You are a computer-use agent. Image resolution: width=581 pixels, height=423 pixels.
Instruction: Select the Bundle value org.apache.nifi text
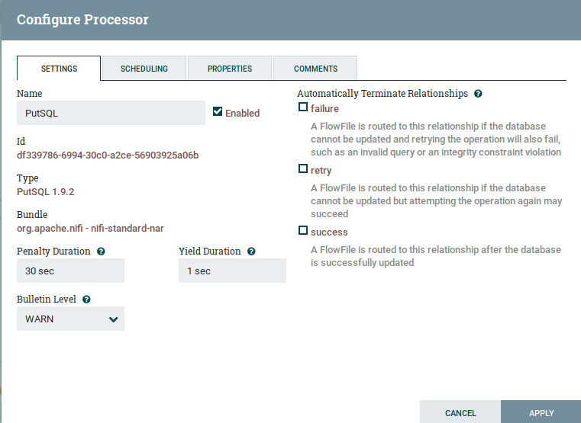pos(90,228)
